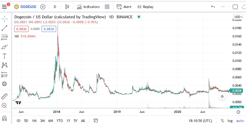
Task: Jump to latest bar double-arrow button
Action: (222, 96)
